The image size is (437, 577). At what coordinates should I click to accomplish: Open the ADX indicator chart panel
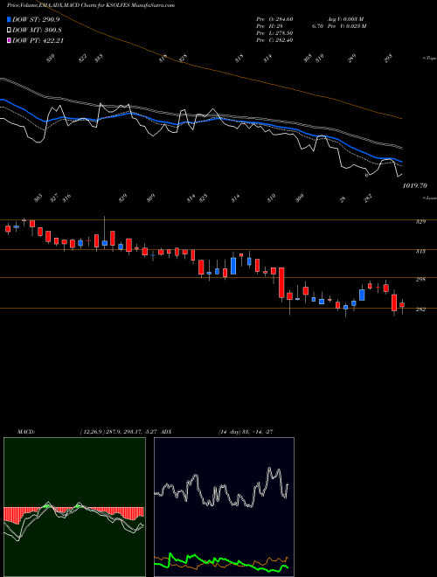[x=224, y=507]
